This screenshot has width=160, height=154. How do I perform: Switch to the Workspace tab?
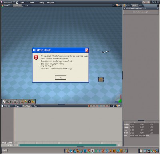(17, 6)
